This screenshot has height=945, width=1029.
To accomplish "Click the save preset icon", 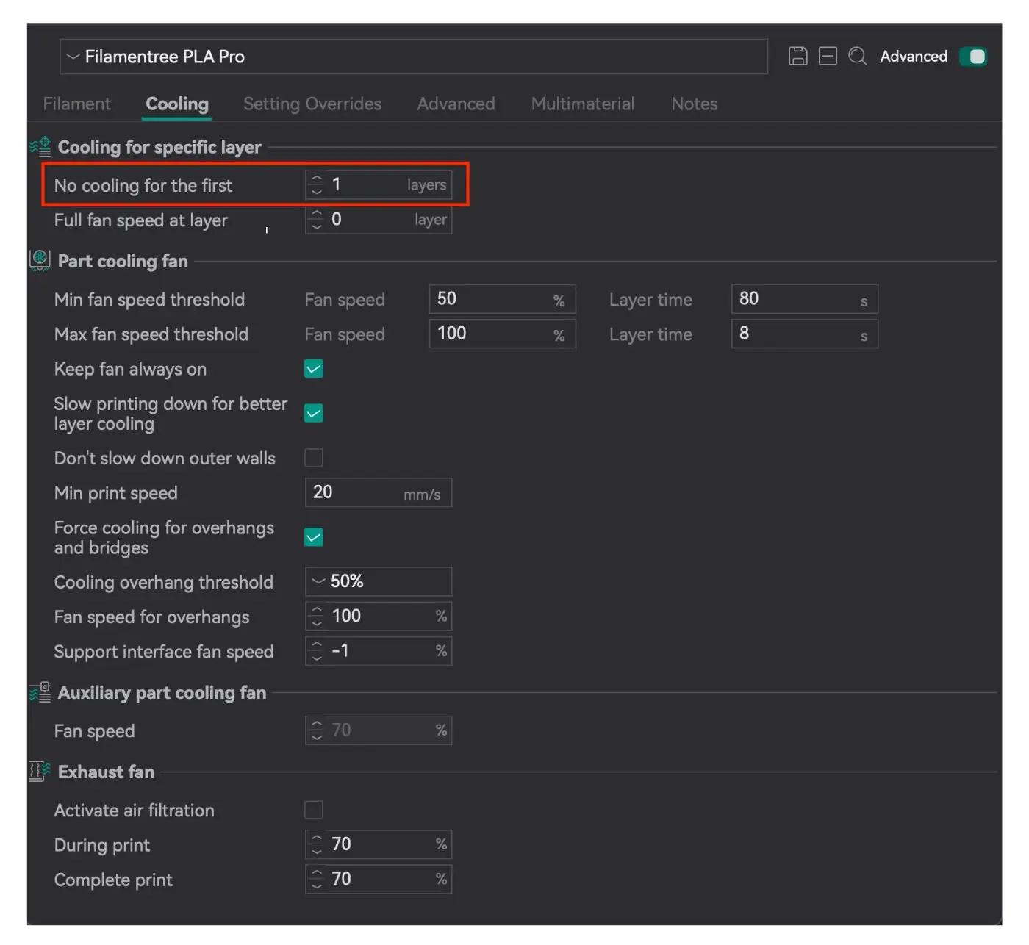I will pyautogui.click(x=797, y=57).
